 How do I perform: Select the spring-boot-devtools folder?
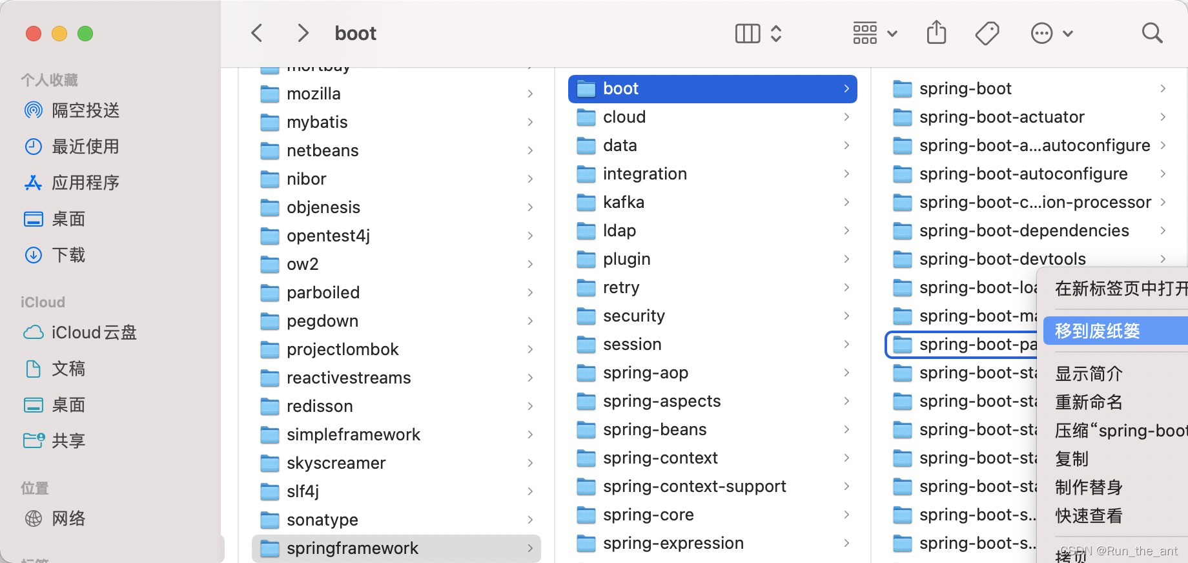click(1029, 259)
